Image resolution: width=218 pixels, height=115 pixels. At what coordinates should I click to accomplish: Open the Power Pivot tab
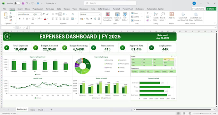point(128,9)
